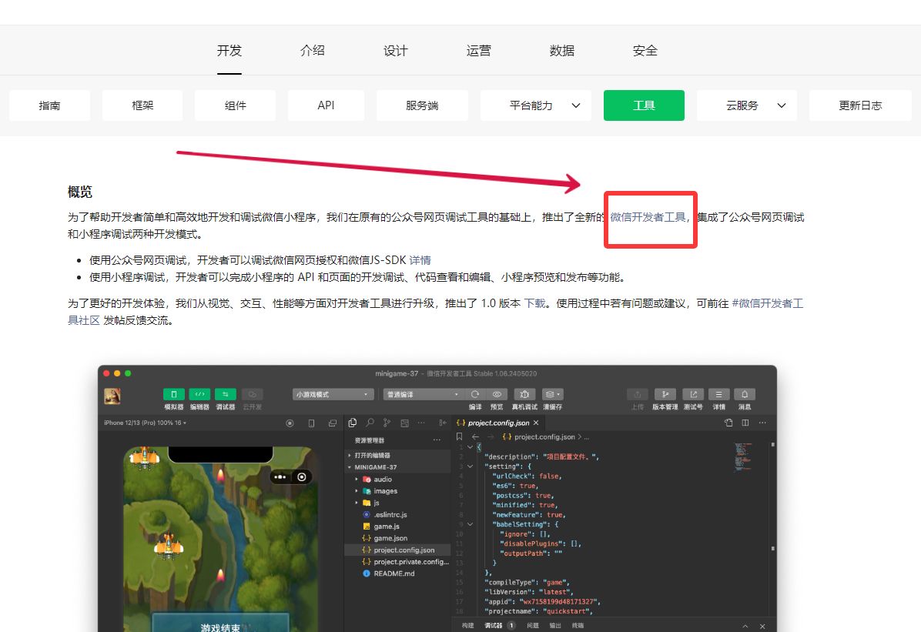
Task: Open the 编辑器 editor view
Action: 199,395
